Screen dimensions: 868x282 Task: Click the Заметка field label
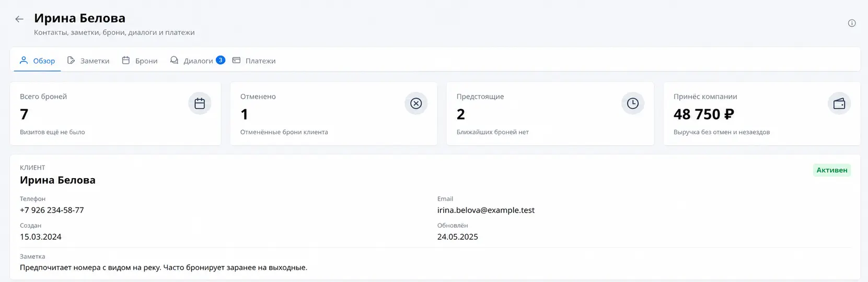[32, 256]
